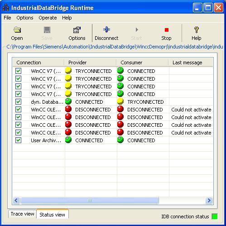
Task: Toggle checkbox of the last WinCC OLE row
Action: point(18,132)
